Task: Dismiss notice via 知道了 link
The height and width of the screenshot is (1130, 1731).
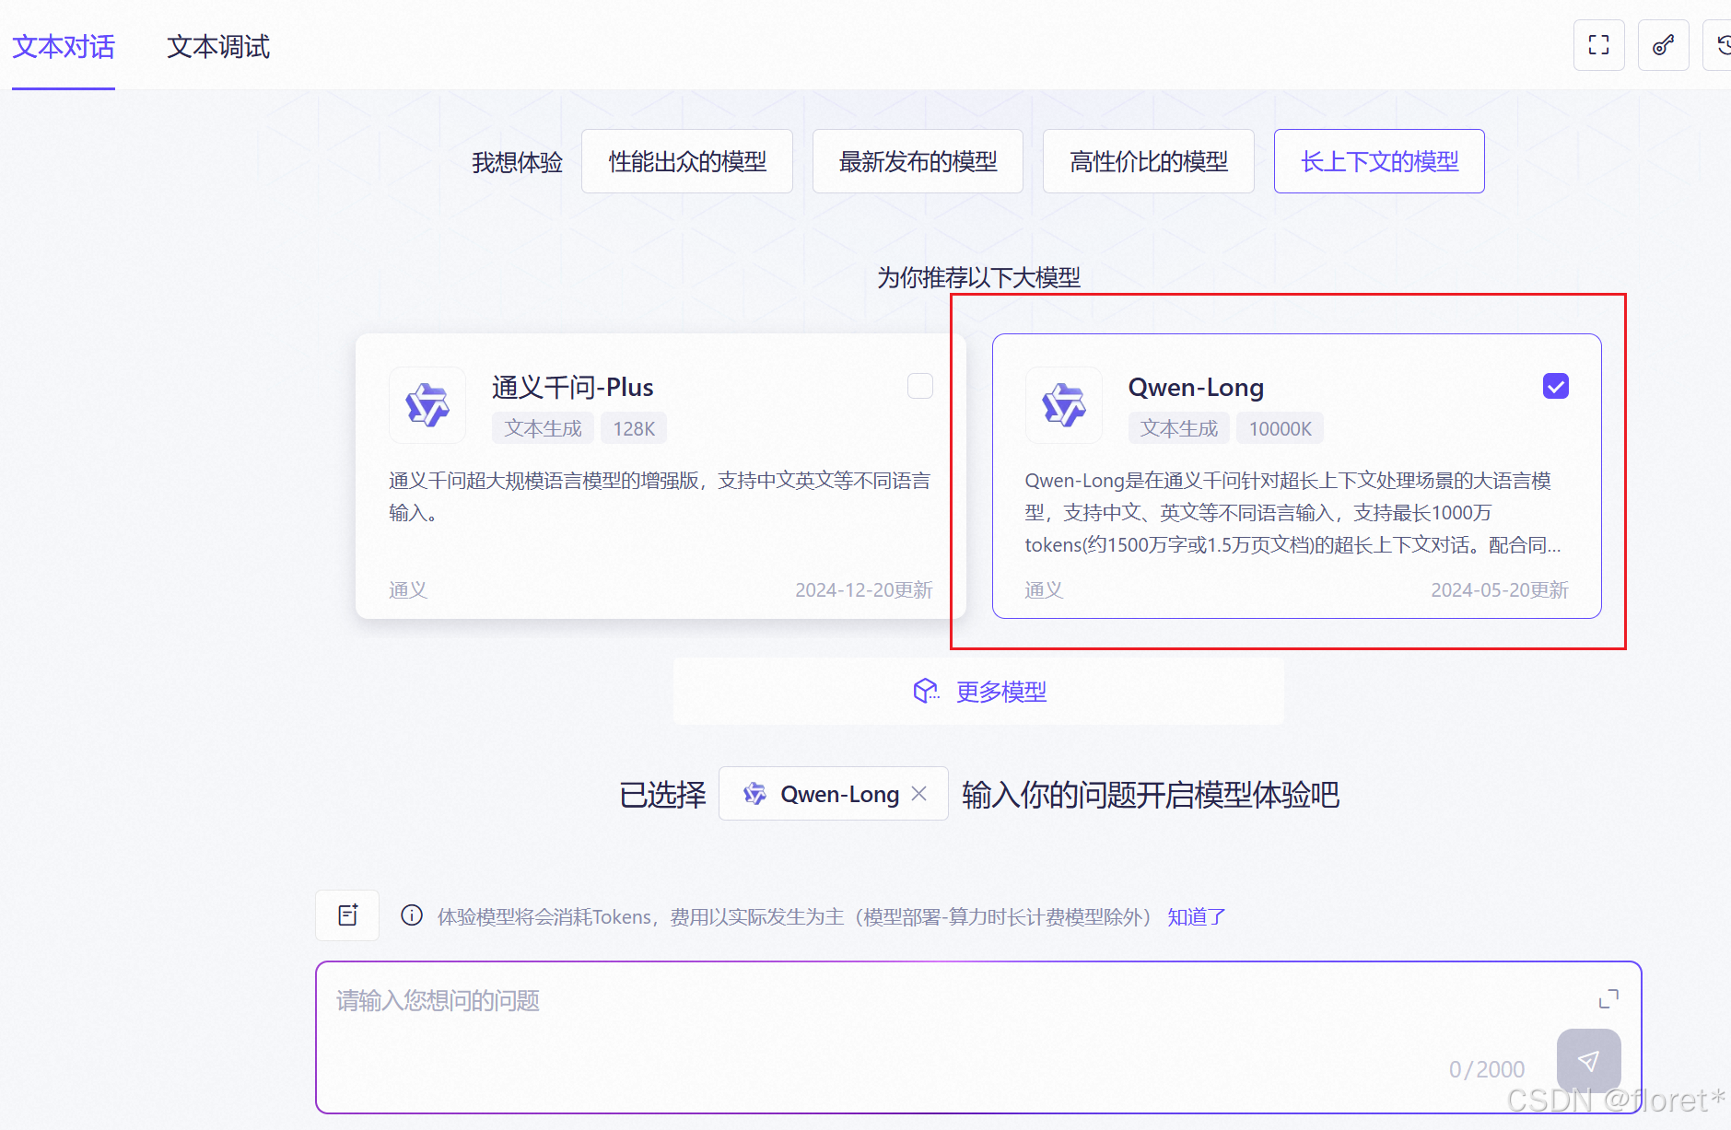Action: pyautogui.click(x=1197, y=916)
